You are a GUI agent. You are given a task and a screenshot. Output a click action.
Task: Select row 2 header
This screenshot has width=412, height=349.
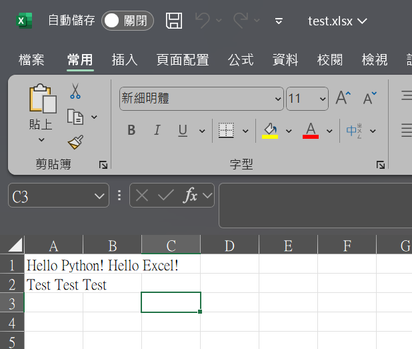click(12, 283)
